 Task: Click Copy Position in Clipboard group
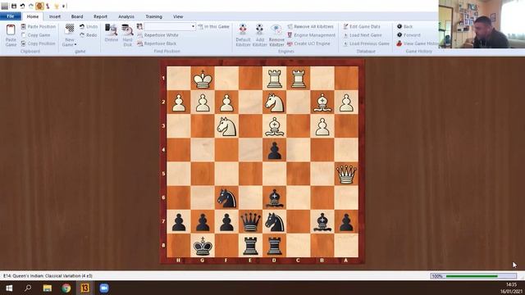[x=39, y=43]
